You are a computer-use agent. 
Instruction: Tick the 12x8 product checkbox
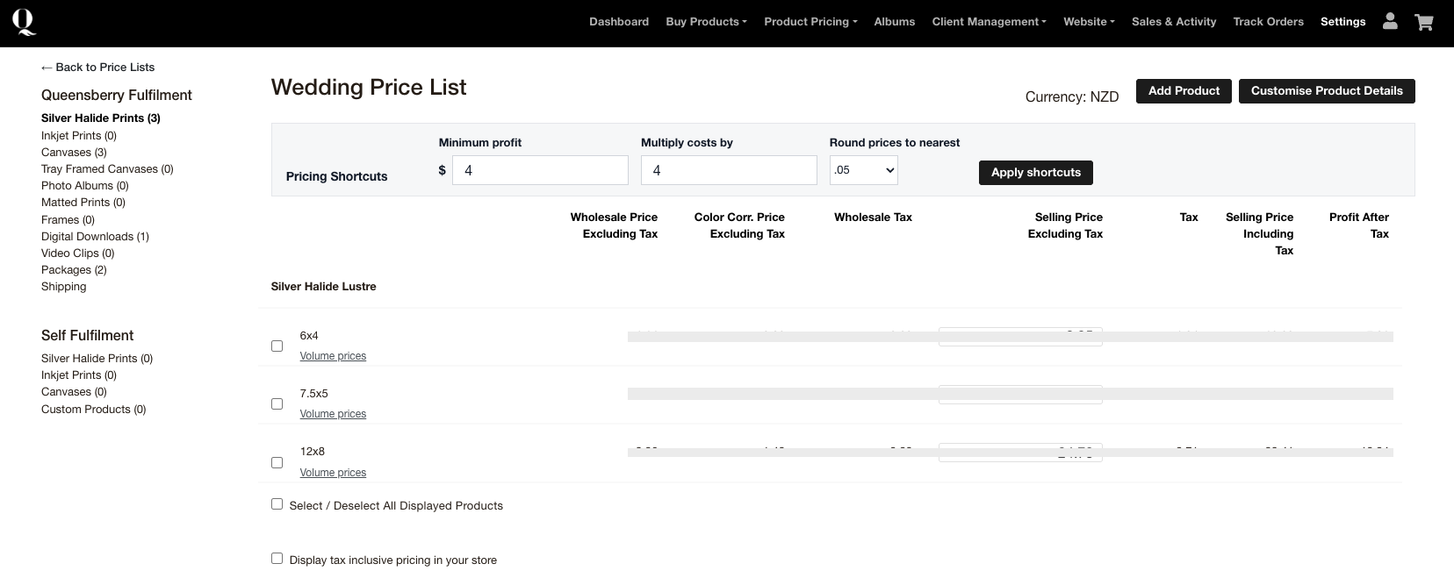[277, 463]
